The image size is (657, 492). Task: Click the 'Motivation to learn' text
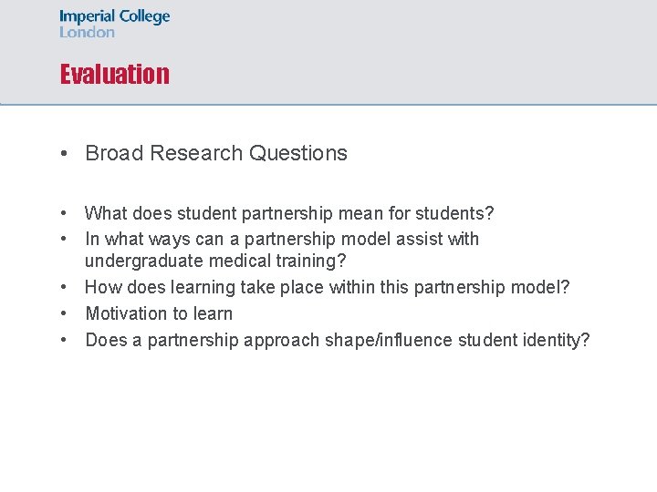(x=159, y=313)
